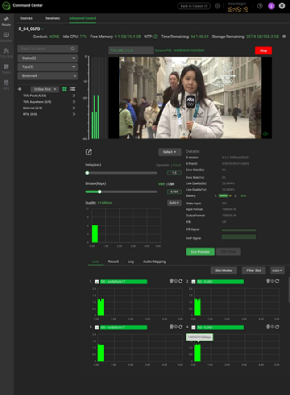
Task: Toggle slot 2 5G ILIAD checkbox
Action: coord(193,282)
